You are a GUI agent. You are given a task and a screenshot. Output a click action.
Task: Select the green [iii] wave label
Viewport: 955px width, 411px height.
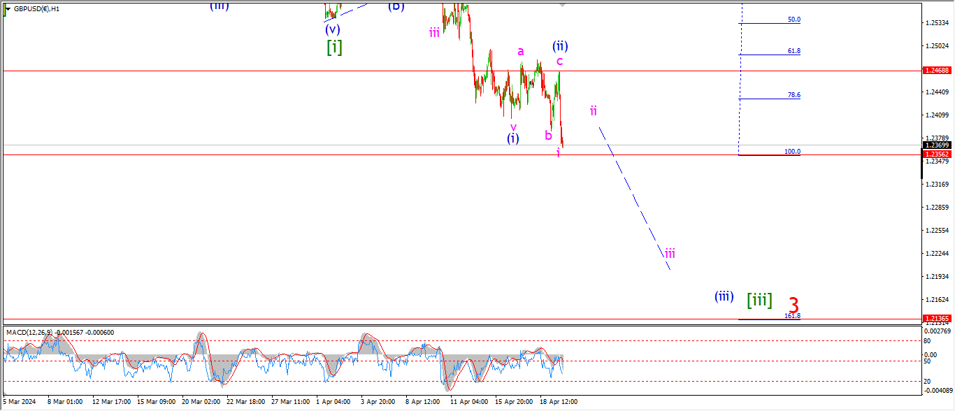759,300
